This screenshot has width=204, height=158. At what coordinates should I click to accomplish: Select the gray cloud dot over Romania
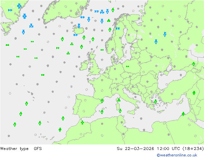(147, 82)
